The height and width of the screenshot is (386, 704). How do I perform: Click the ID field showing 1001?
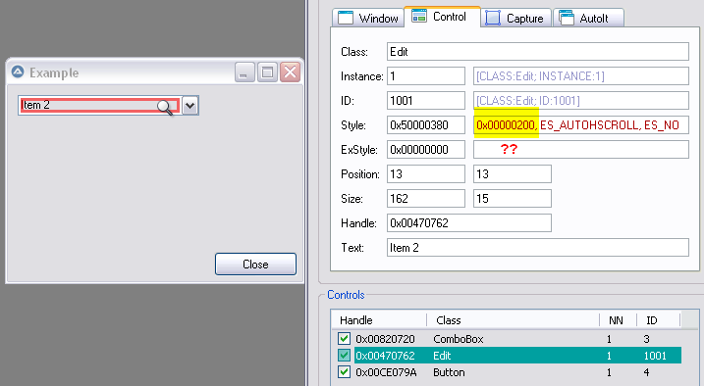coord(425,100)
